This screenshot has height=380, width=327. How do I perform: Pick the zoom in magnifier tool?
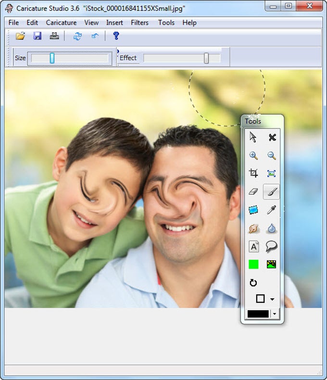pyautogui.click(x=253, y=155)
